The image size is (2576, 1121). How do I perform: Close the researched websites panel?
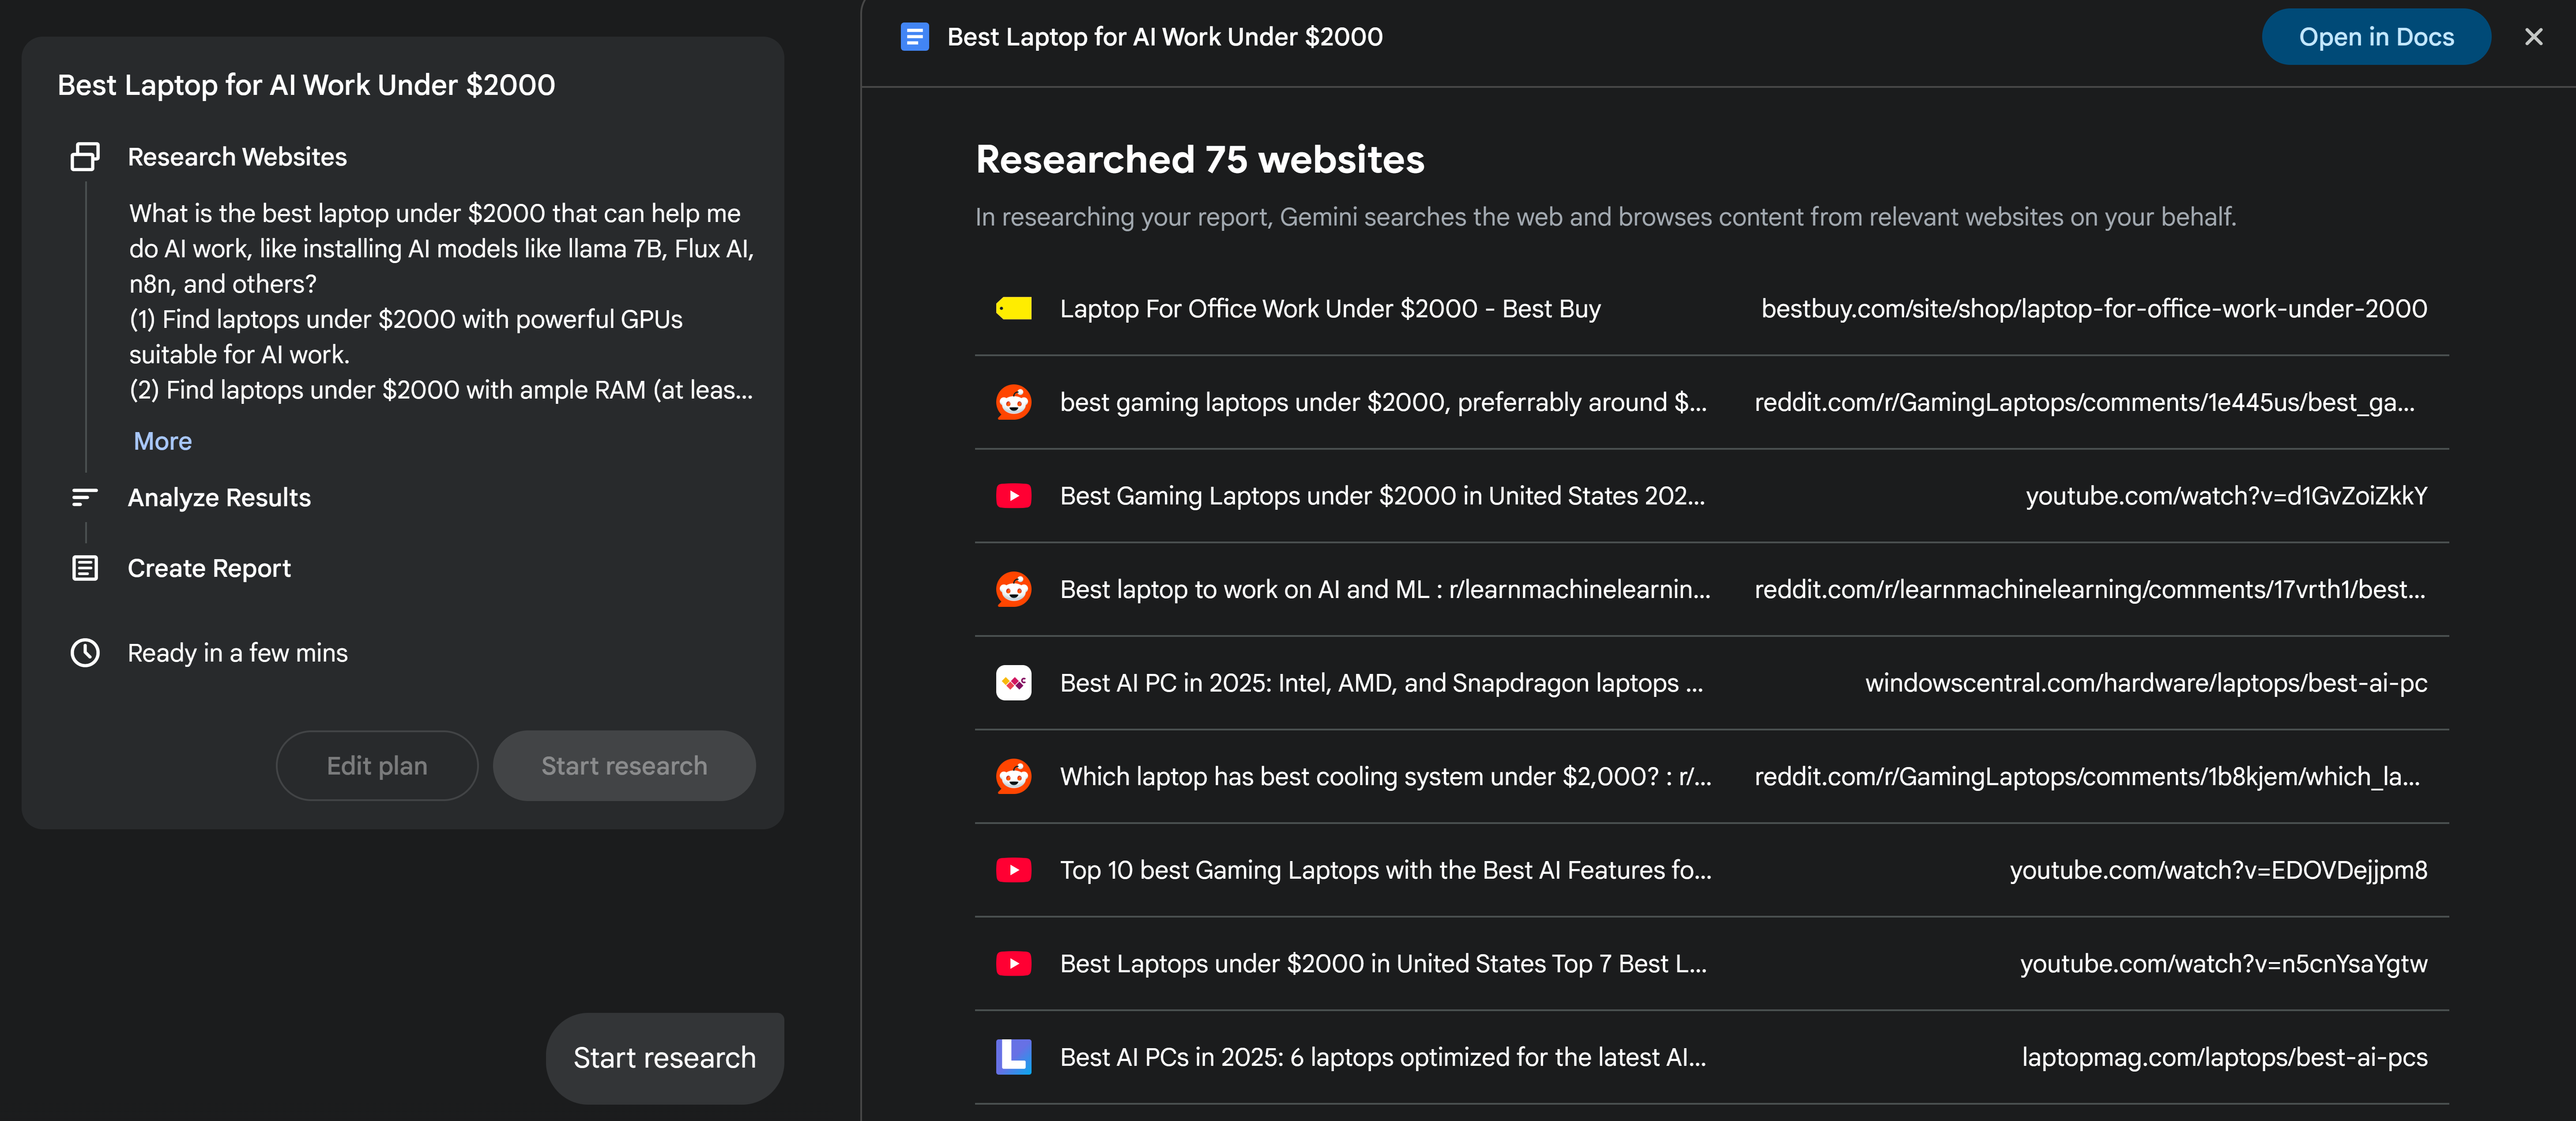pyautogui.click(x=2533, y=37)
